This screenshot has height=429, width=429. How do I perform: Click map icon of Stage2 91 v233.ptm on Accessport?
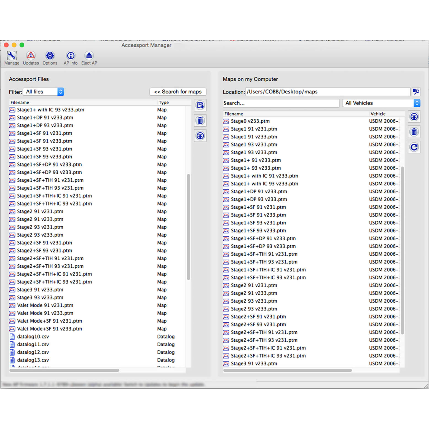(12, 219)
